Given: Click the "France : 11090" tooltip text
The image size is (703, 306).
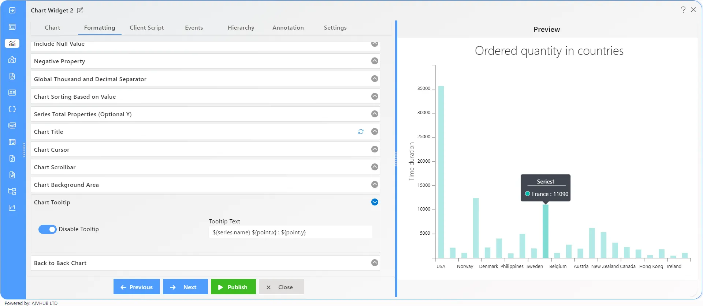Looking at the screenshot, I should [550, 194].
